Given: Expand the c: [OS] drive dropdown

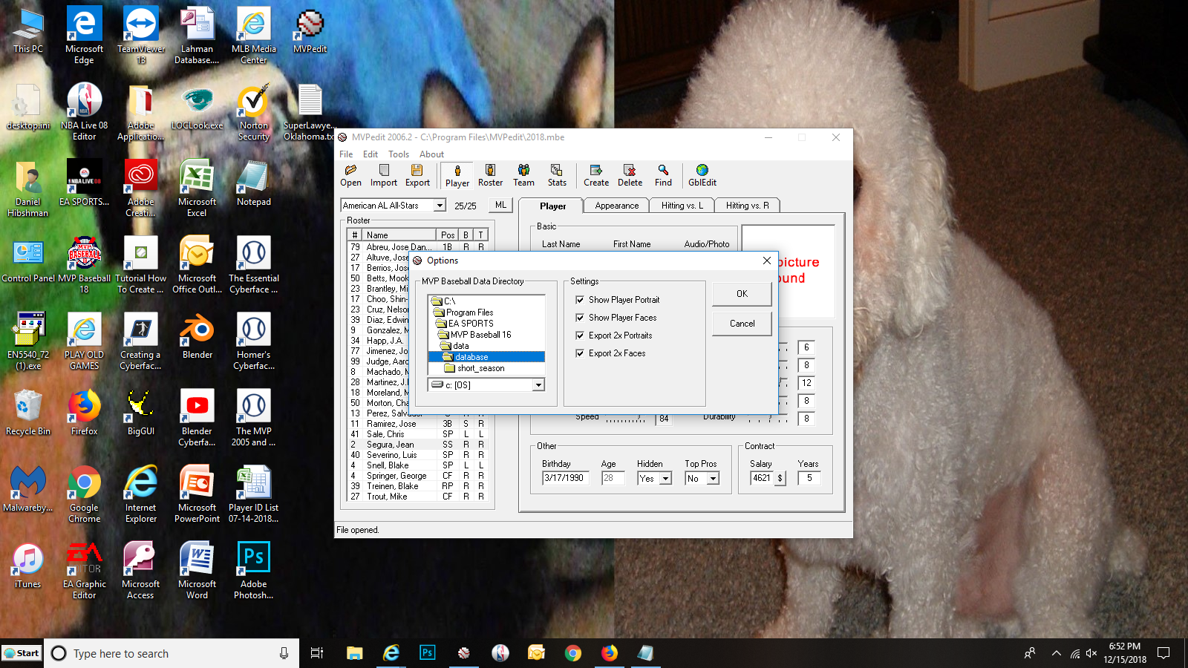Looking at the screenshot, I should click(x=539, y=385).
